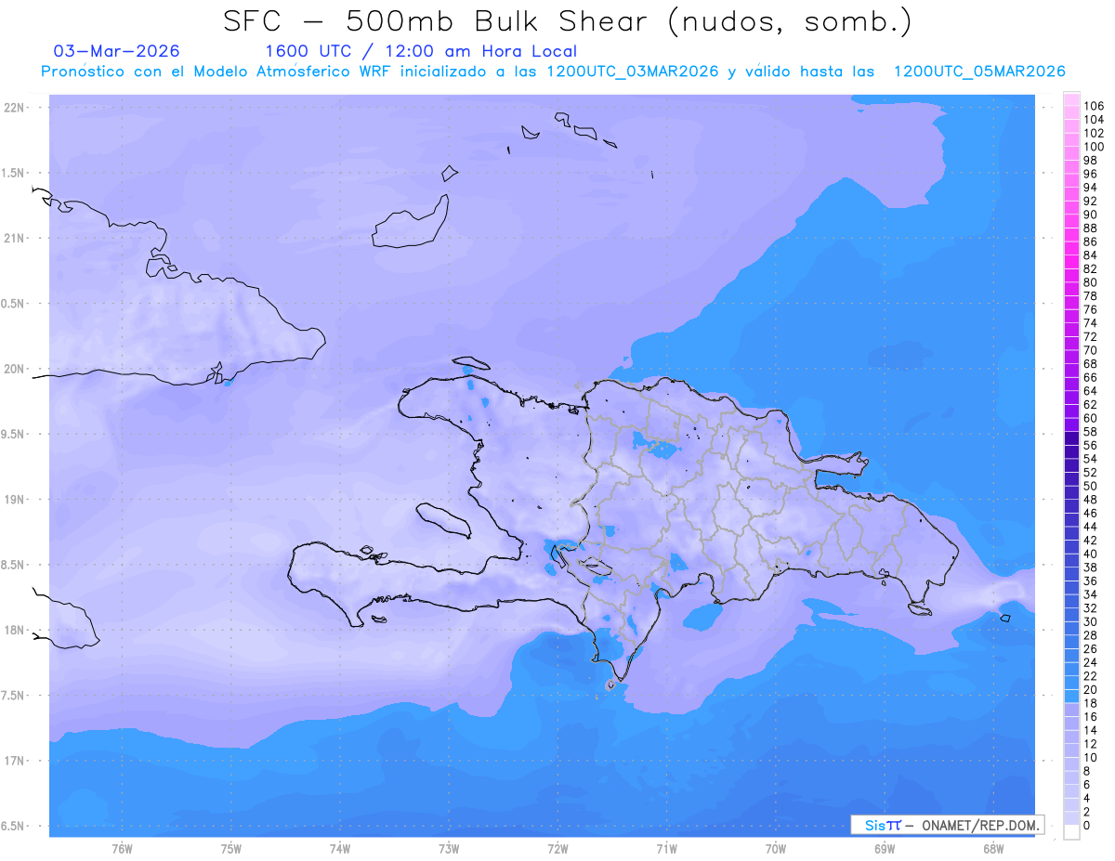Click the "1200UTC_03MAR2026" initialization time

point(632,72)
